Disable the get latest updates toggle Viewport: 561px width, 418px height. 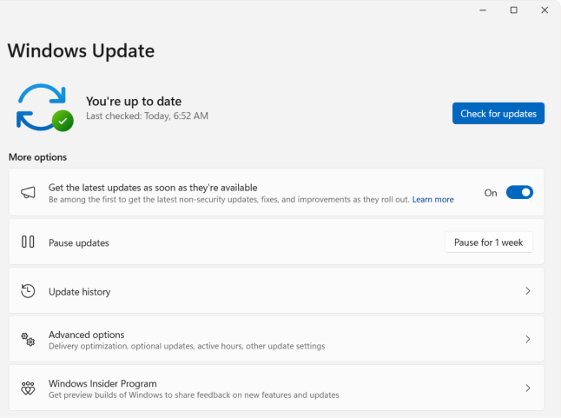tap(519, 193)
